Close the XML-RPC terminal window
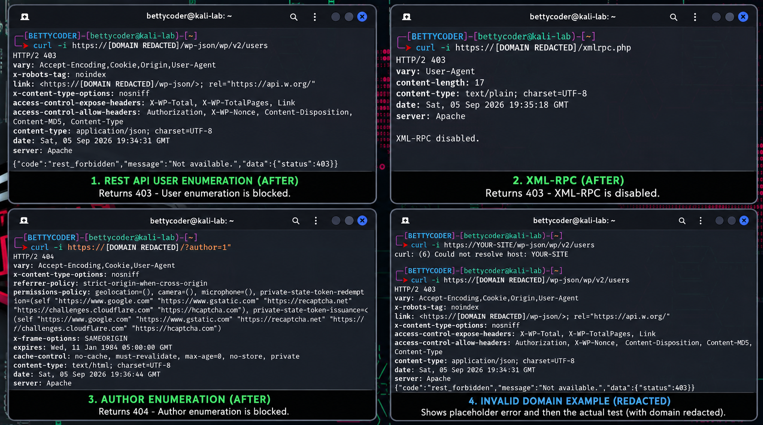Viewport: 763px width, 425px height. click(x=743, y=17)
